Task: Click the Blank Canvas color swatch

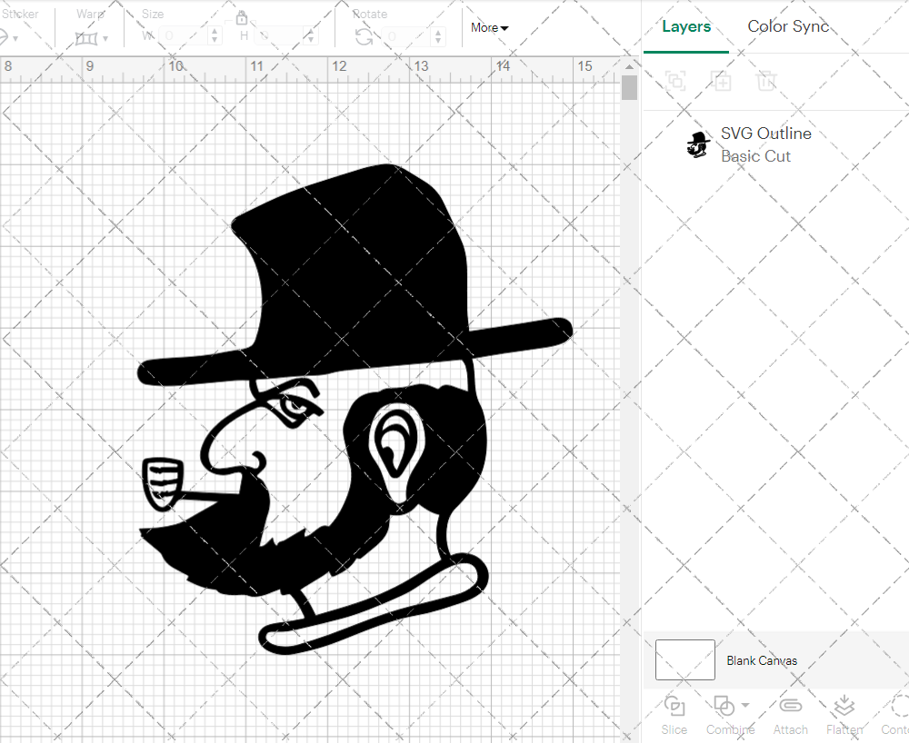Action: tap(684, 660)
